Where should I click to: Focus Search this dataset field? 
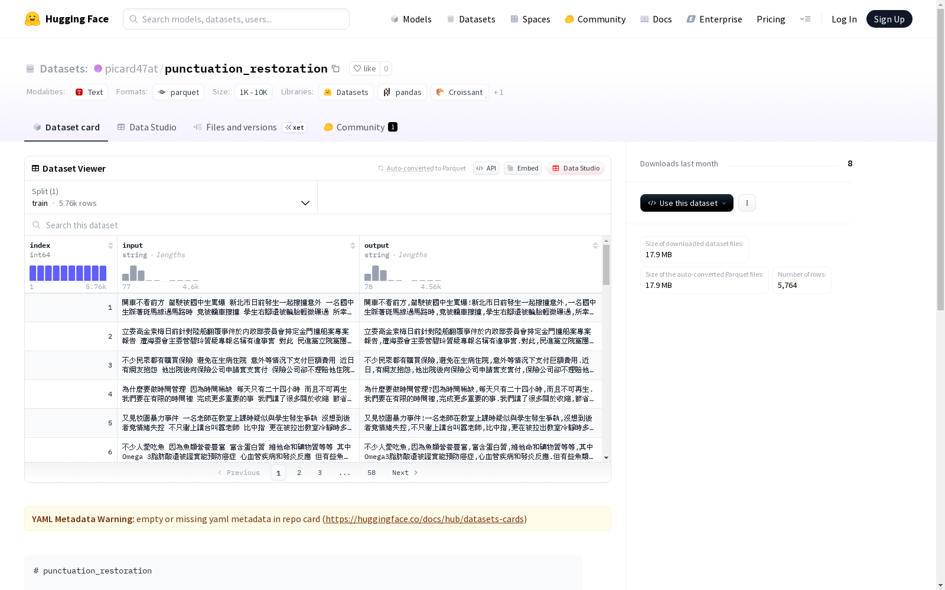pos(318,225)
